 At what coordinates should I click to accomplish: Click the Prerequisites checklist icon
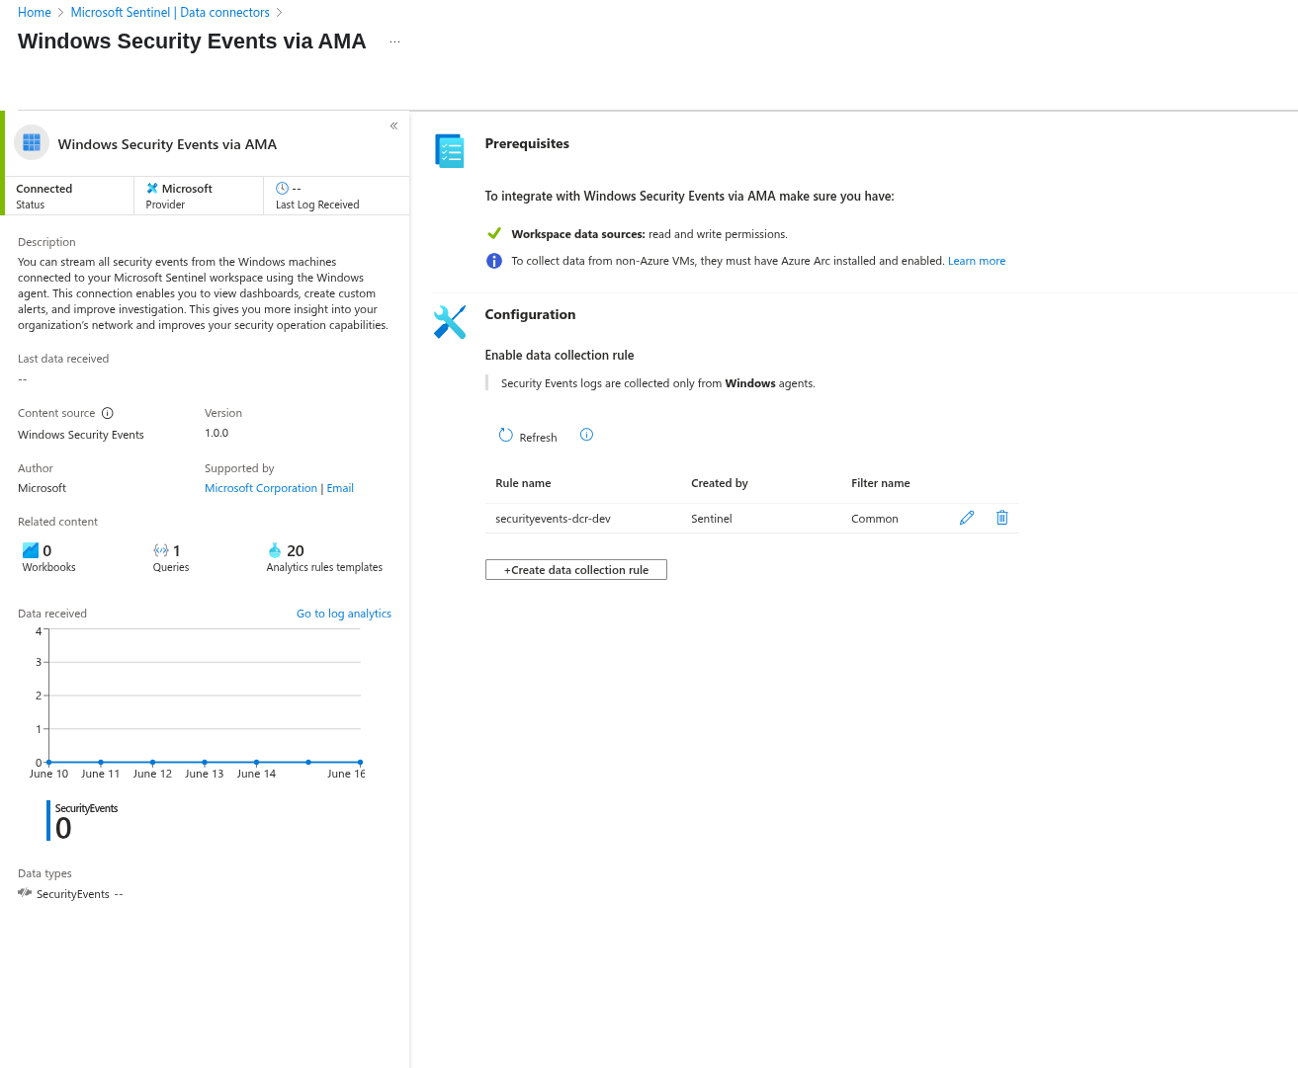coord(450,151)
